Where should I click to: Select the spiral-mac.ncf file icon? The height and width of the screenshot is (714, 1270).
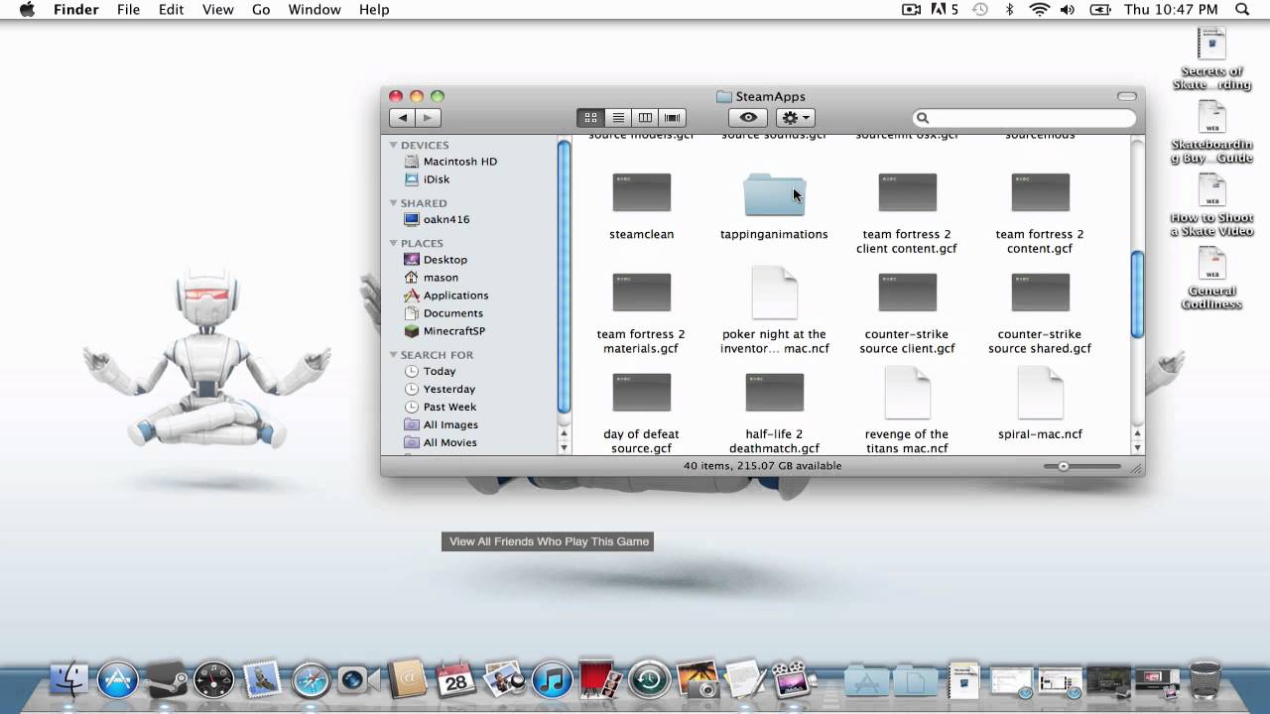coord(1041,393)
